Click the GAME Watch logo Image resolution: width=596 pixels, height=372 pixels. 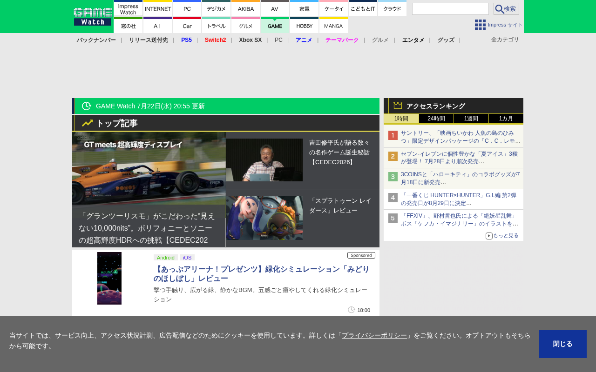92,17
